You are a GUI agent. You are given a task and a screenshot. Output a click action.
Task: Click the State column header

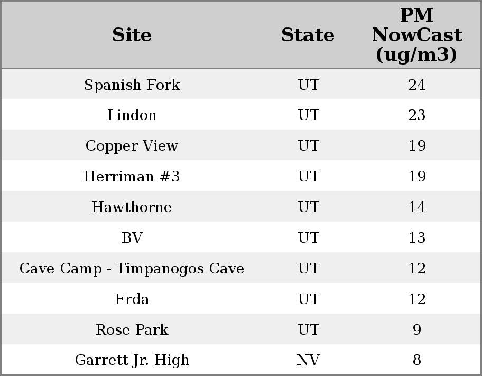coord(308,35)
